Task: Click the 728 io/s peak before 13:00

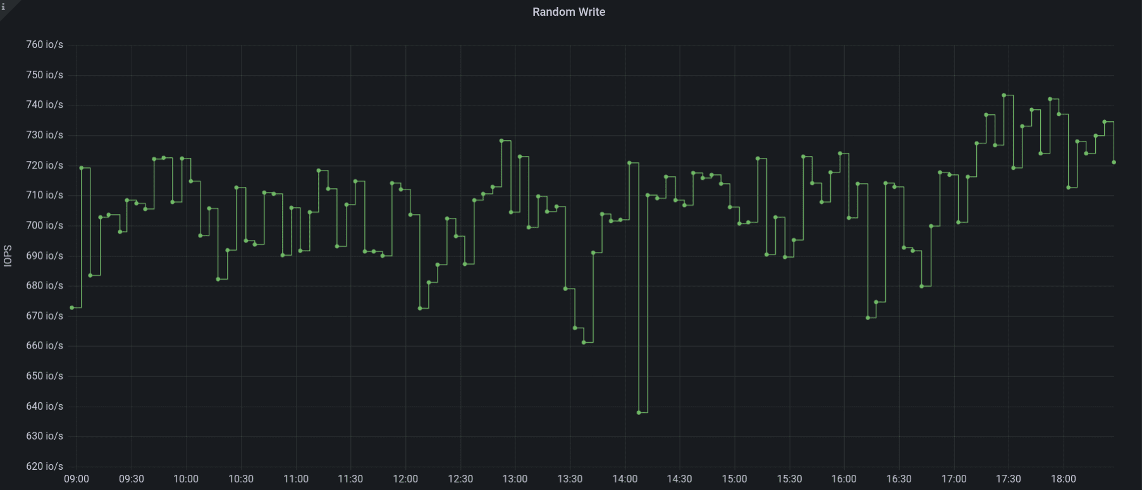Action: click(501, 141)
